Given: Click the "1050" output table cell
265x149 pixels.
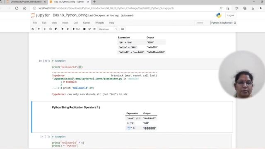Looking at the screenshot, I should (150, 43).
